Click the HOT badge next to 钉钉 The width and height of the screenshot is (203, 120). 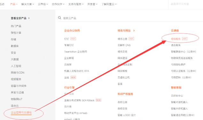click(x=73, y=39)
